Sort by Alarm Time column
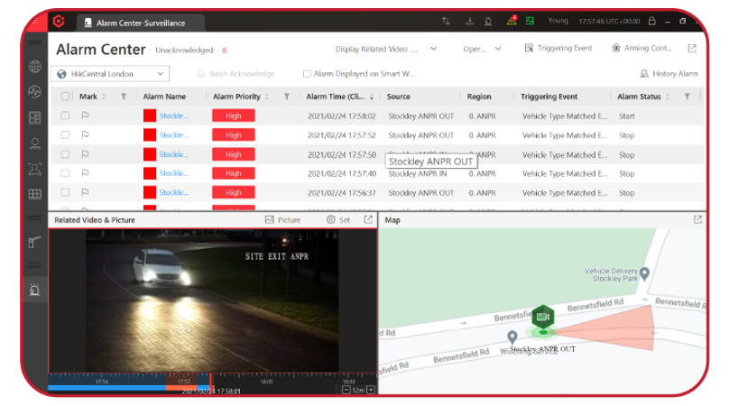 [x=372, y=97]
